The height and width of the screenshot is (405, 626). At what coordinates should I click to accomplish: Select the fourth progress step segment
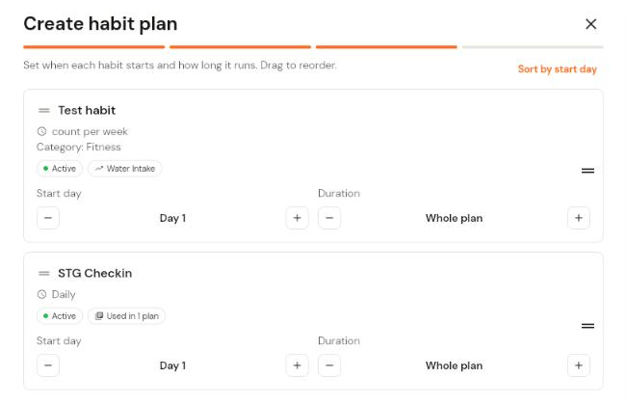pyautogui.click(x=533, y=47)
